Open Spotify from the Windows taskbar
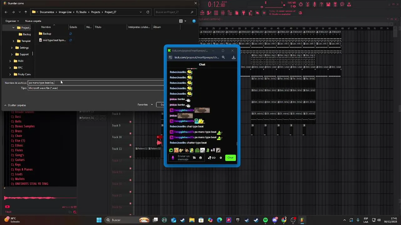 click(265, 220)
